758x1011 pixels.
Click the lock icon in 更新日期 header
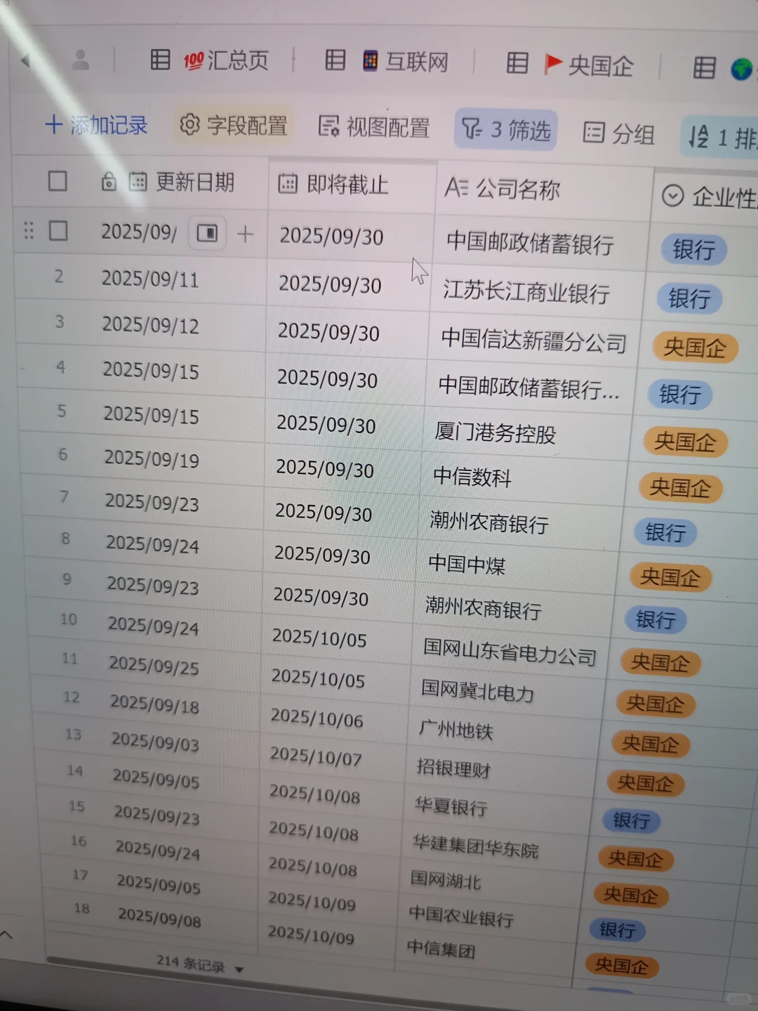point(109,183)
